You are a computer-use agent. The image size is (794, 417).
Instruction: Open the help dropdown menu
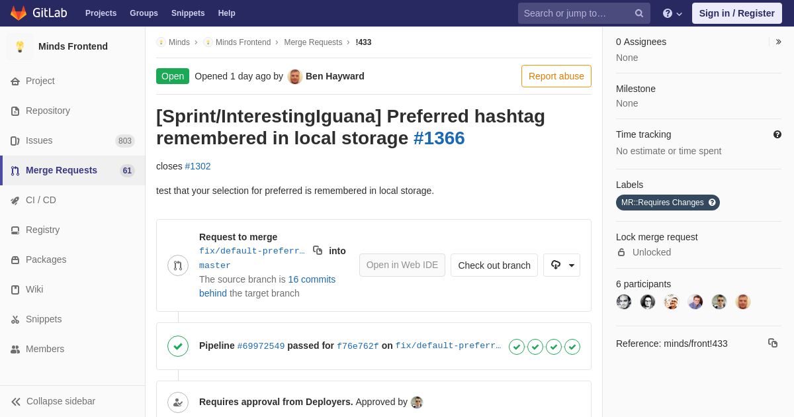click(x=672, y=13)
